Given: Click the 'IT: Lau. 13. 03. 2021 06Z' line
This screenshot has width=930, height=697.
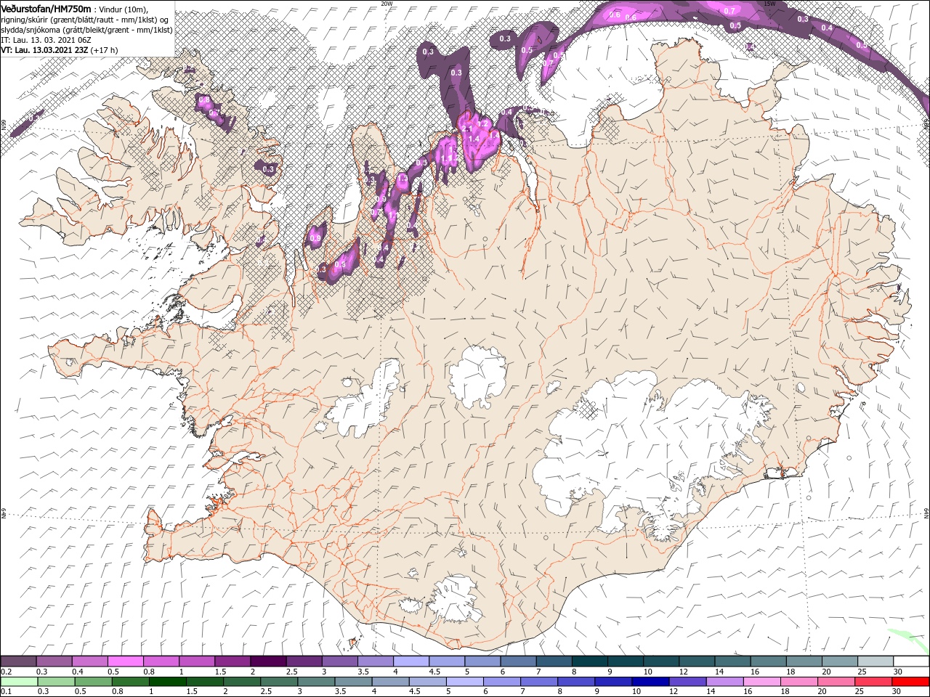Looking at the screenshot, I should click(x=45, y=40).
